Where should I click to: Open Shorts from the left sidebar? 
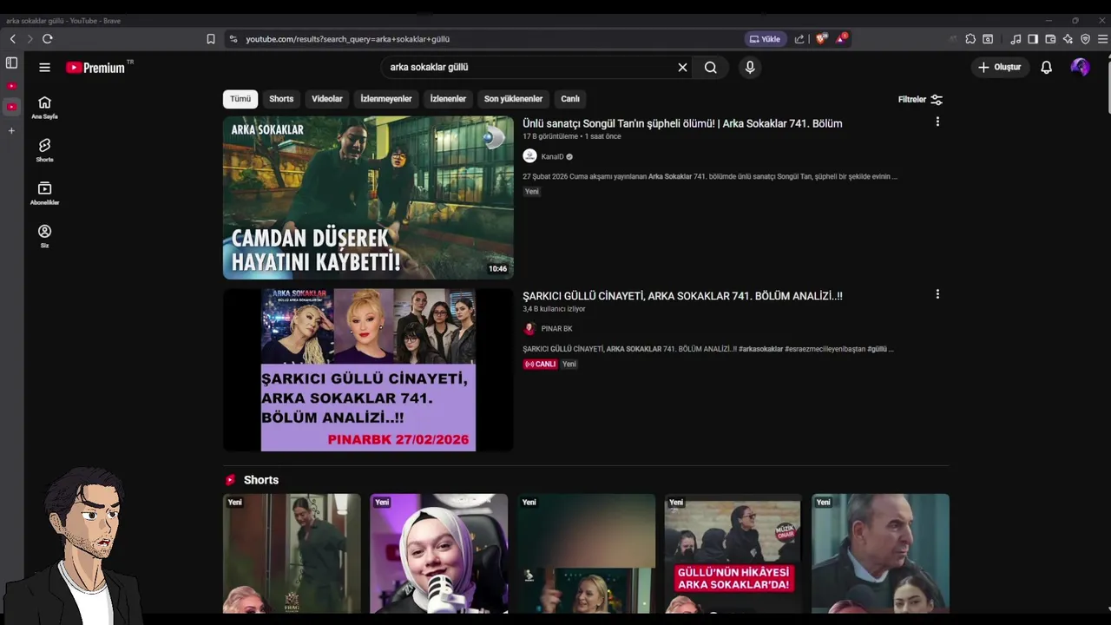tap(44, 150)
